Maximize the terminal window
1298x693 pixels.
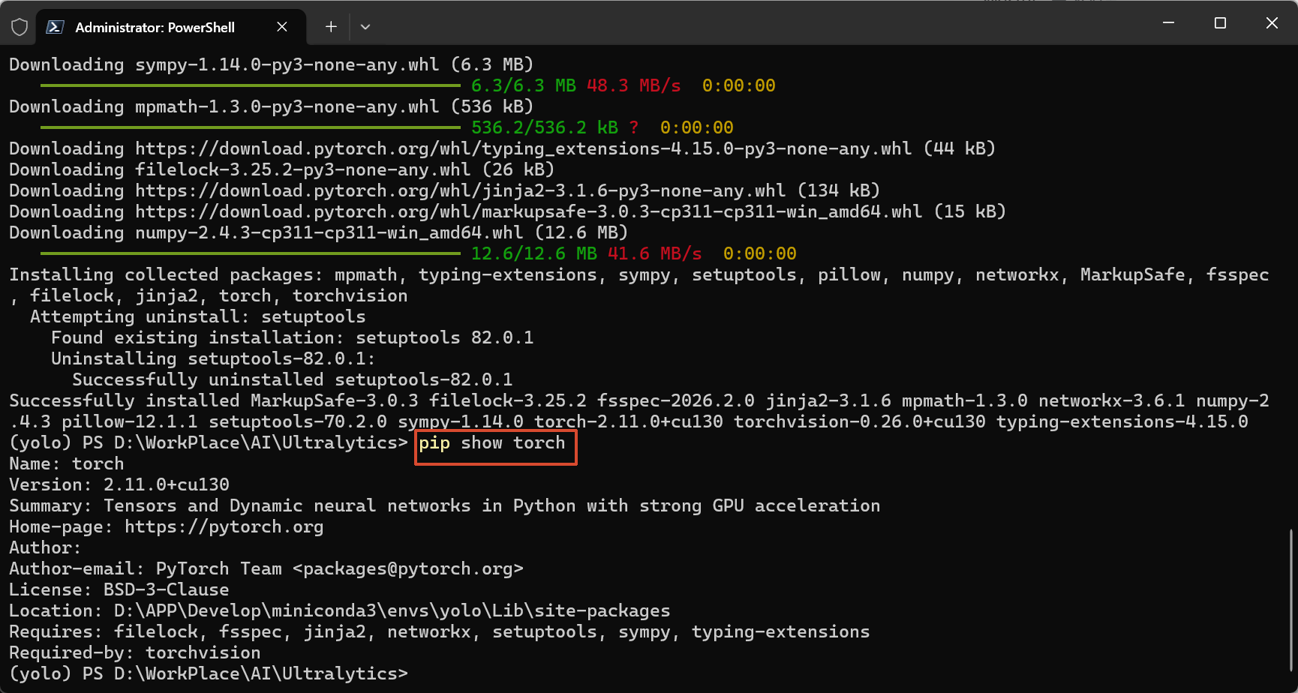tap(1220, 23)
